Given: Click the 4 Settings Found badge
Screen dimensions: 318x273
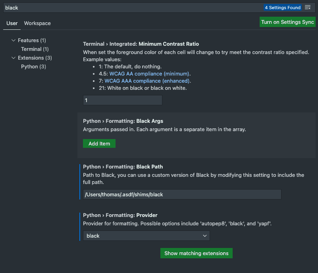Looking at the screenshot, I should coord(283,8).
